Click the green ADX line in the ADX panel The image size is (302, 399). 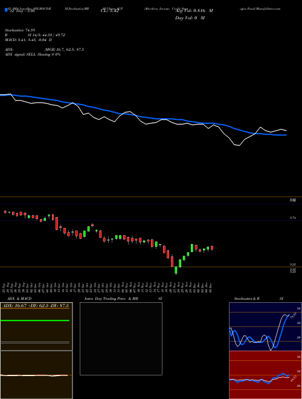(x=35, y=320)
